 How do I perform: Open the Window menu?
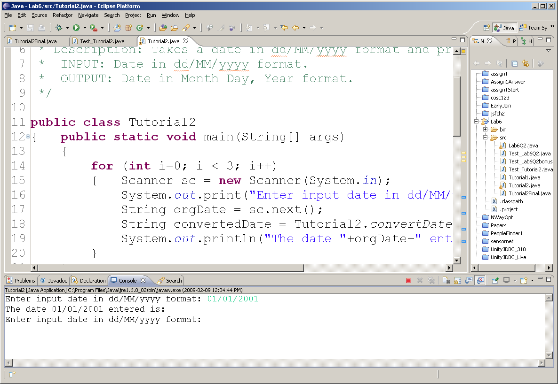170,15
